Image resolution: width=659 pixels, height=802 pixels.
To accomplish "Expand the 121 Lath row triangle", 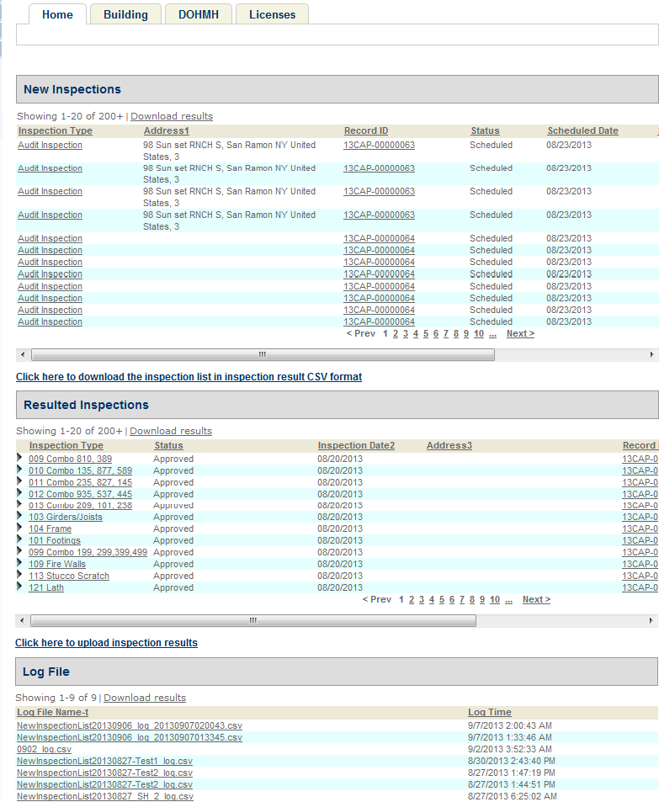I will point(20,587).
